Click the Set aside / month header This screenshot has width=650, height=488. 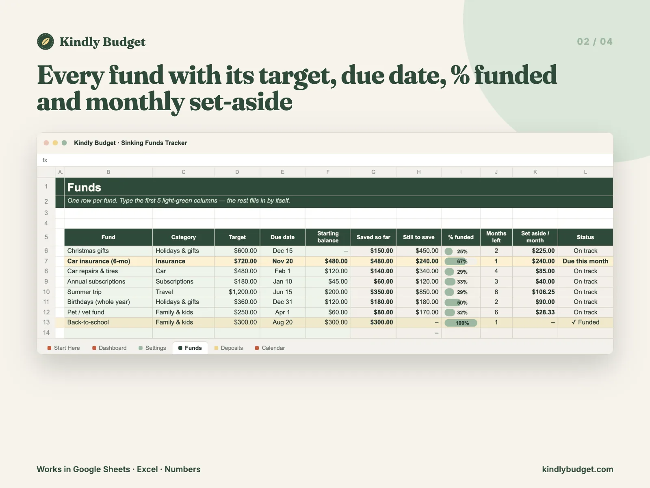(535, 237)
